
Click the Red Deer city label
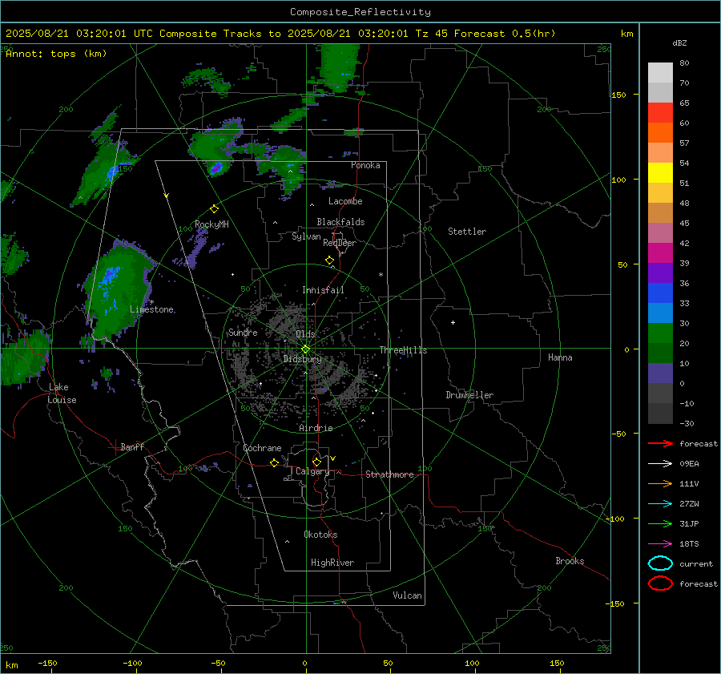pos(340,243)
